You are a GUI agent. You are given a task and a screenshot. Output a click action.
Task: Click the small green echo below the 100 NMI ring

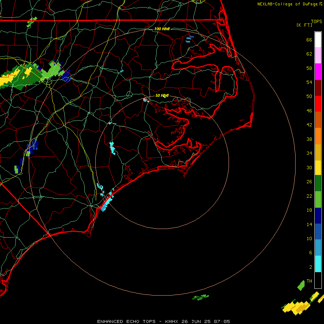point(200,297)
